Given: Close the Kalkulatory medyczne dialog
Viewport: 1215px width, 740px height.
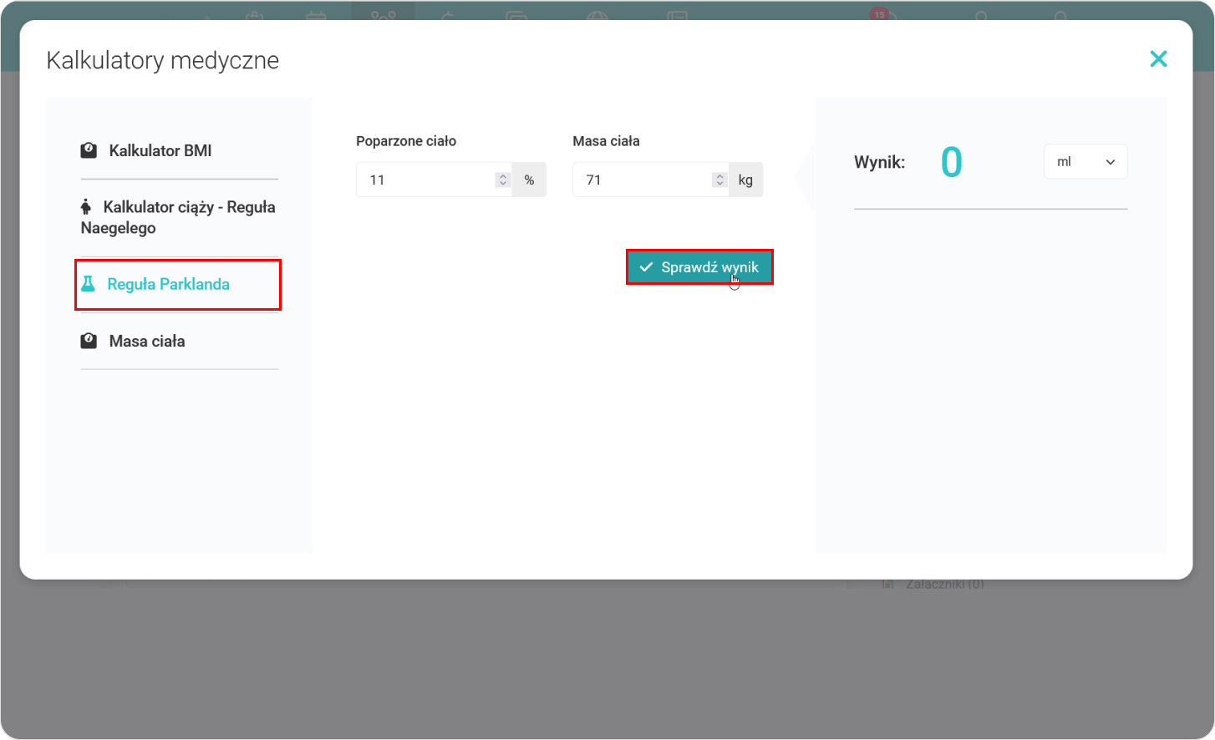Looking at the screenshot, I should click(1158, 58).
